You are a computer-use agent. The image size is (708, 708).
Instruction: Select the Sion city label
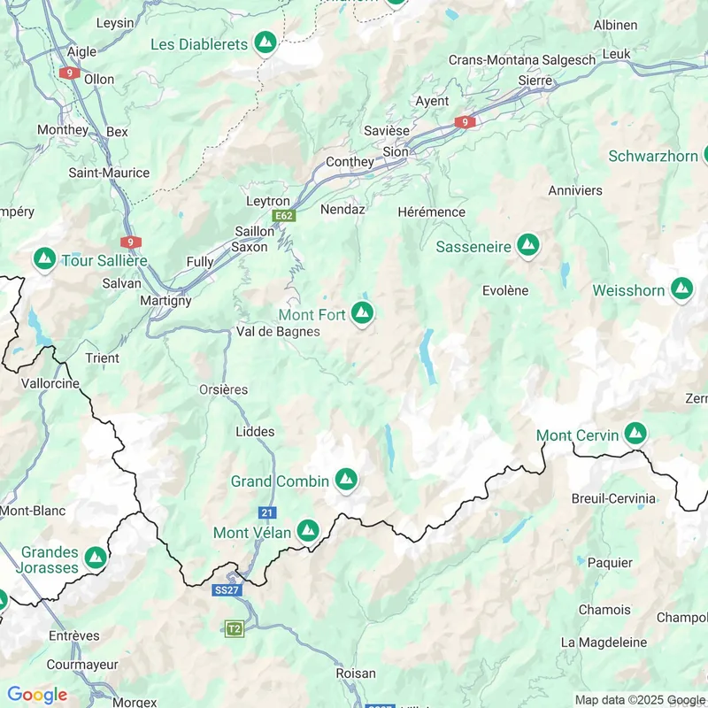[396, 151]
